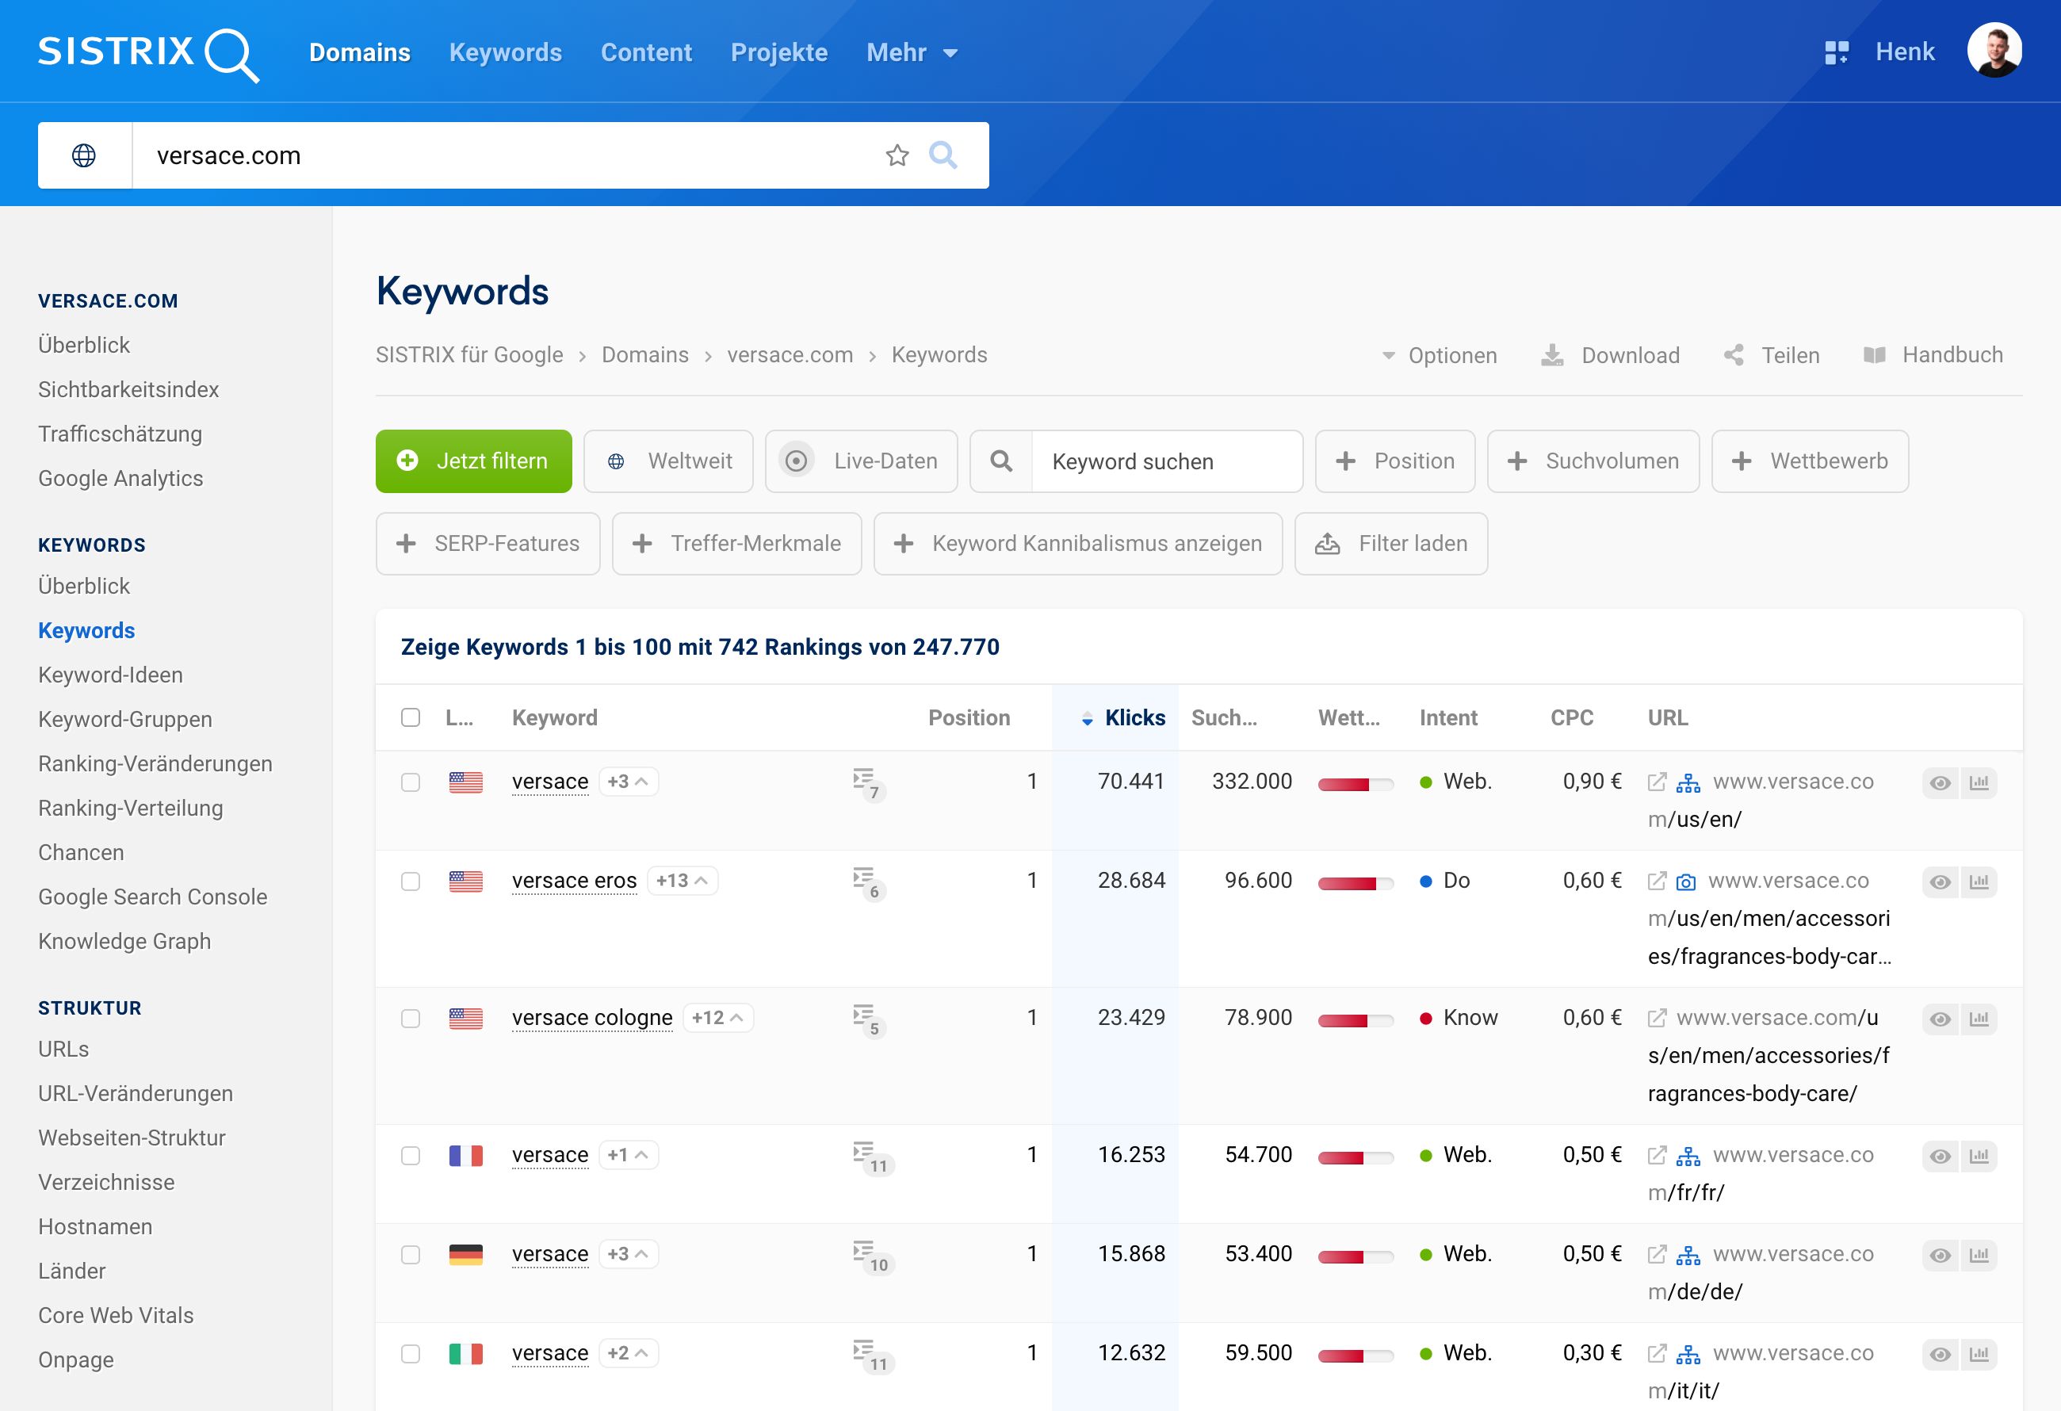Open the Content top menu
The width and height of the screenshot is (2061, 1411).
pyautogui.click(x=647, y=52)
